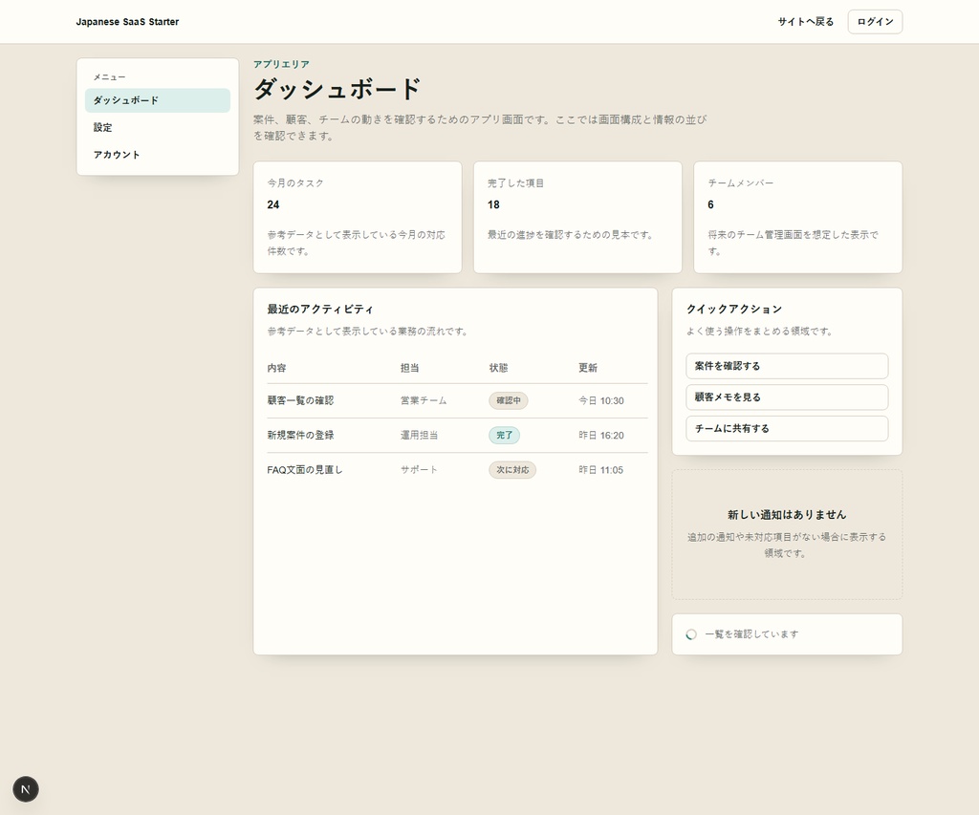Click the 更新 column header
The image size is (979, 815).
pyautogui.click(x=588, y=368)
